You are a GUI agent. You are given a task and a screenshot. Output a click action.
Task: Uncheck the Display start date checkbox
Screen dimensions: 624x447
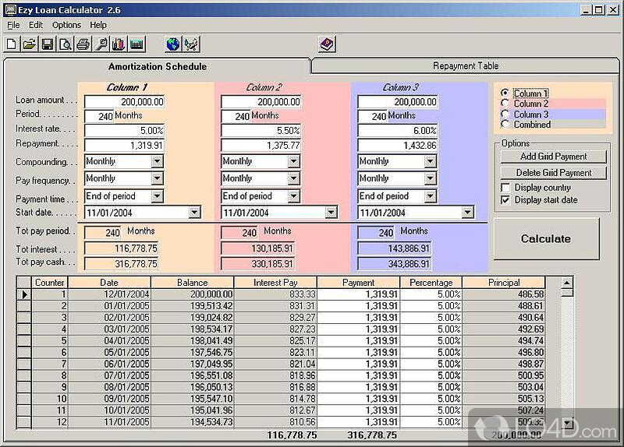coord(505,200)
